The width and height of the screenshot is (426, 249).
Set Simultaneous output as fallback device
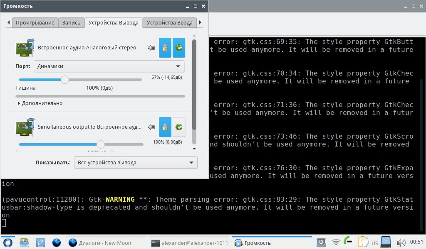[179, 127]
